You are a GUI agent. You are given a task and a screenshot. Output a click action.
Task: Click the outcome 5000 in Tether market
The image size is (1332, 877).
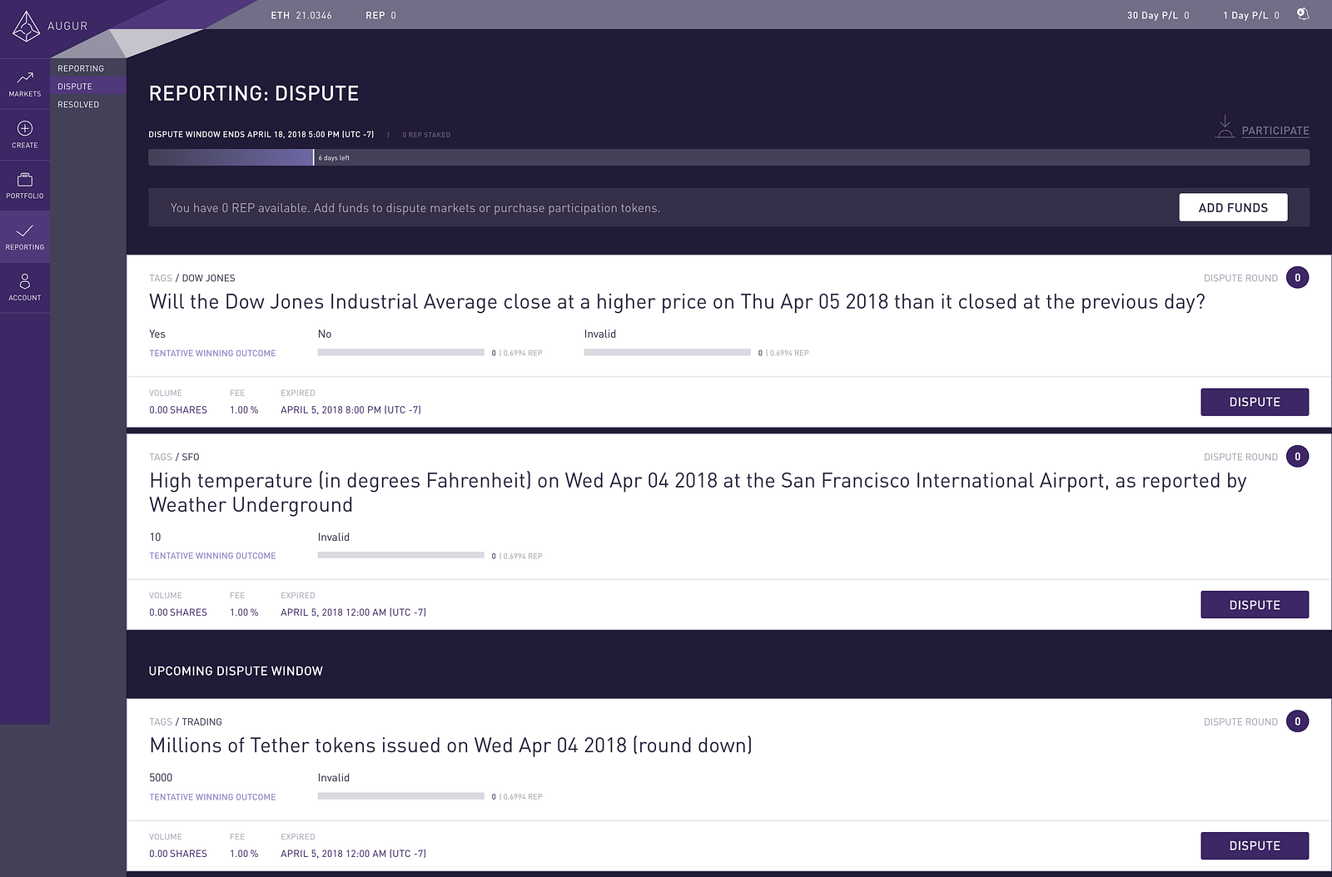[x=161, y=778]
